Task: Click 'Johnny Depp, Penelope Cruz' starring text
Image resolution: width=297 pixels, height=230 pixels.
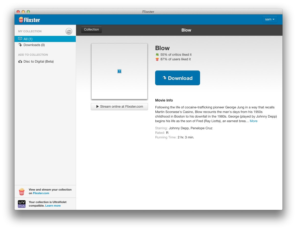Action: tap(191, 128)
